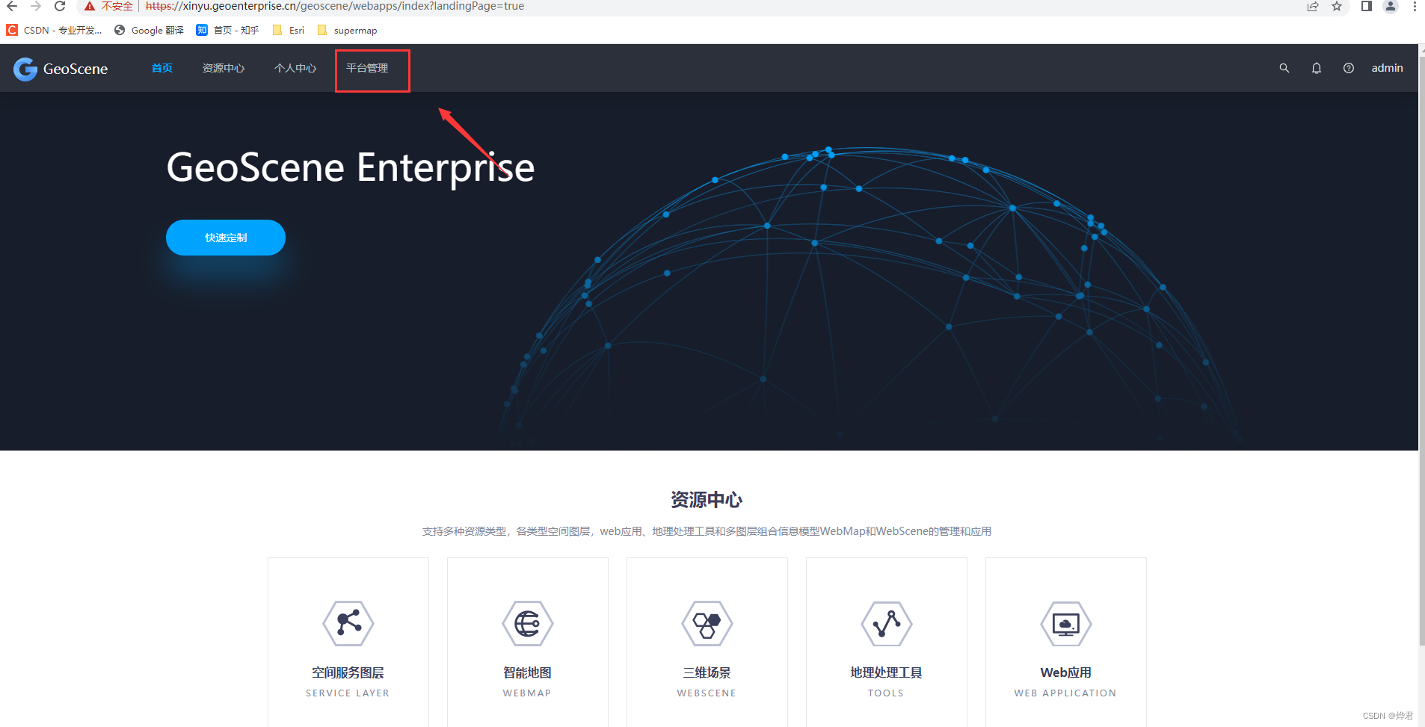1425x727 pixels.
Task: Click the Web应用 card title
Action: click(1066, 672)
